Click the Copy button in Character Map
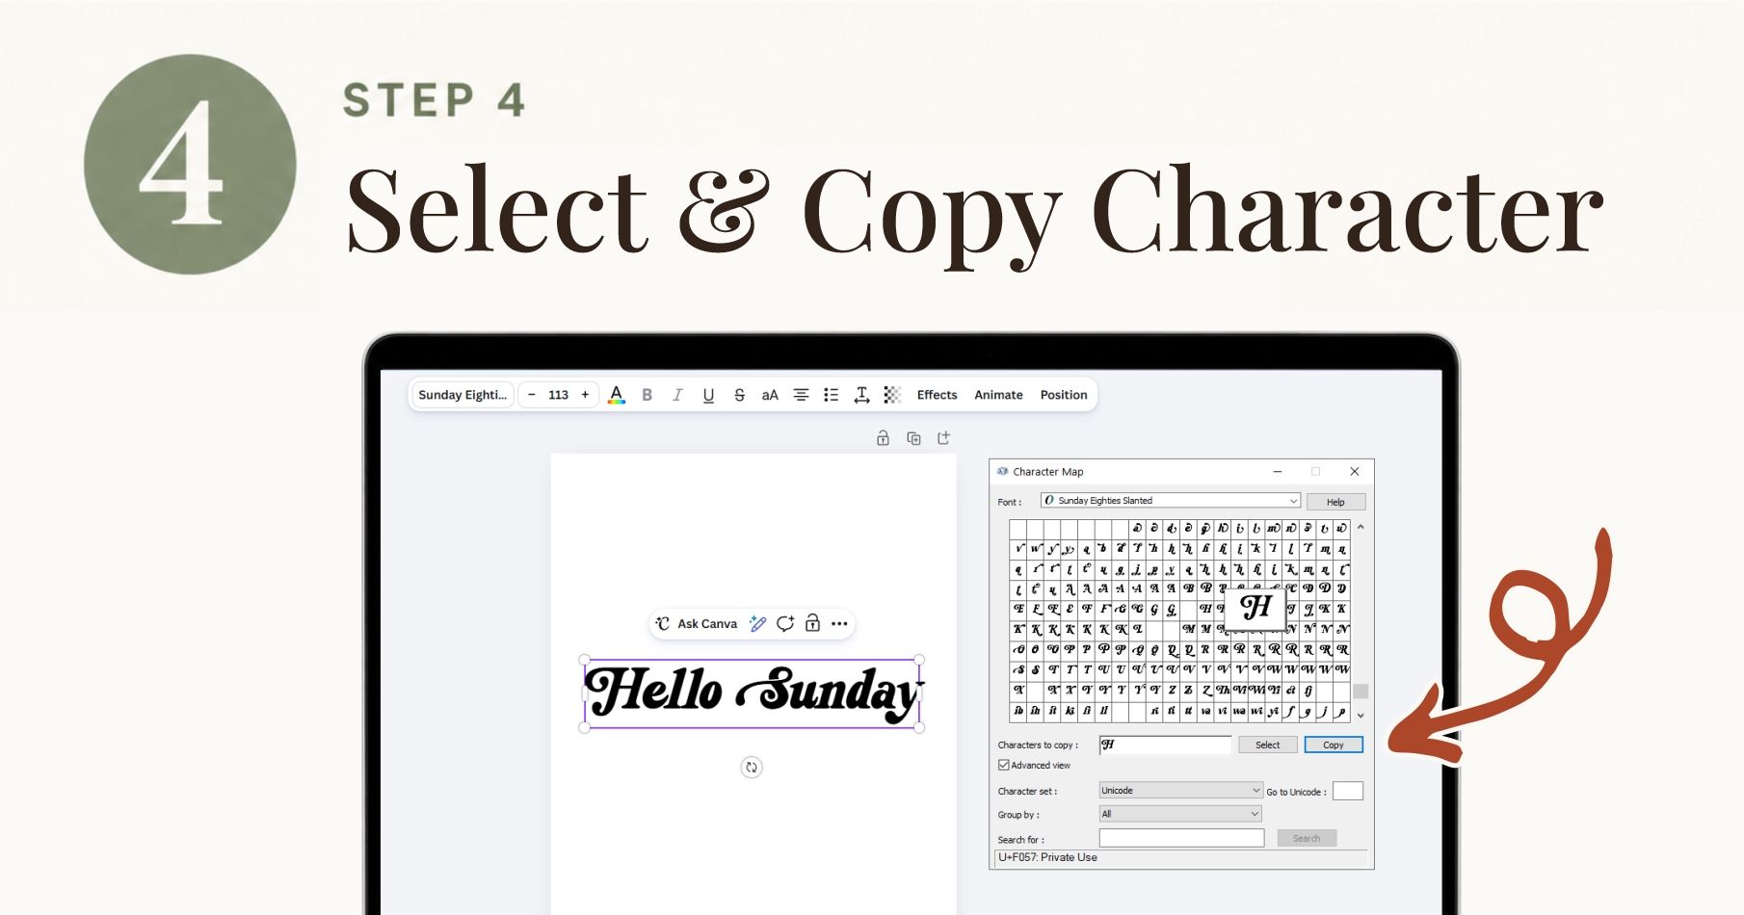Screen dimensions: 1744x915 coord(1334,745)
